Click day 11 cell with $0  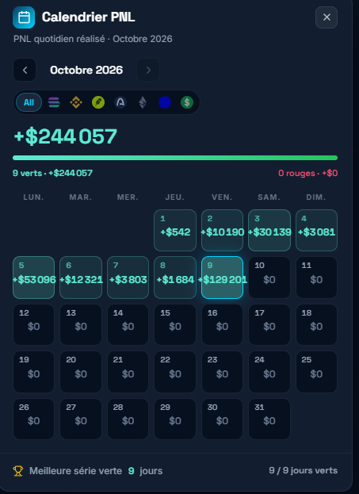click(316, 278)
